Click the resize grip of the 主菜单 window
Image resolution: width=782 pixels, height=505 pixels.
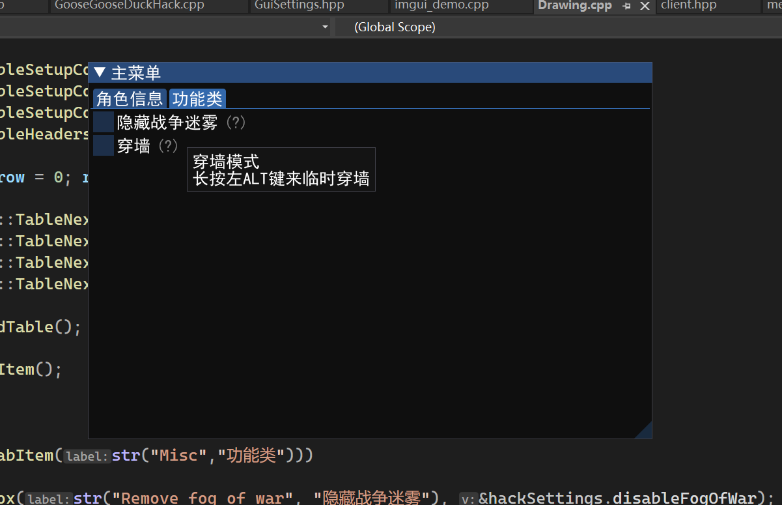tap(646, 431)
